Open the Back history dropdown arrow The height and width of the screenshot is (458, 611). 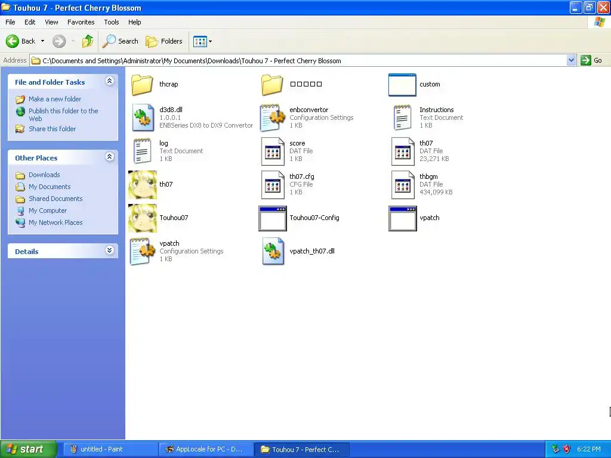tap(42, 41)
